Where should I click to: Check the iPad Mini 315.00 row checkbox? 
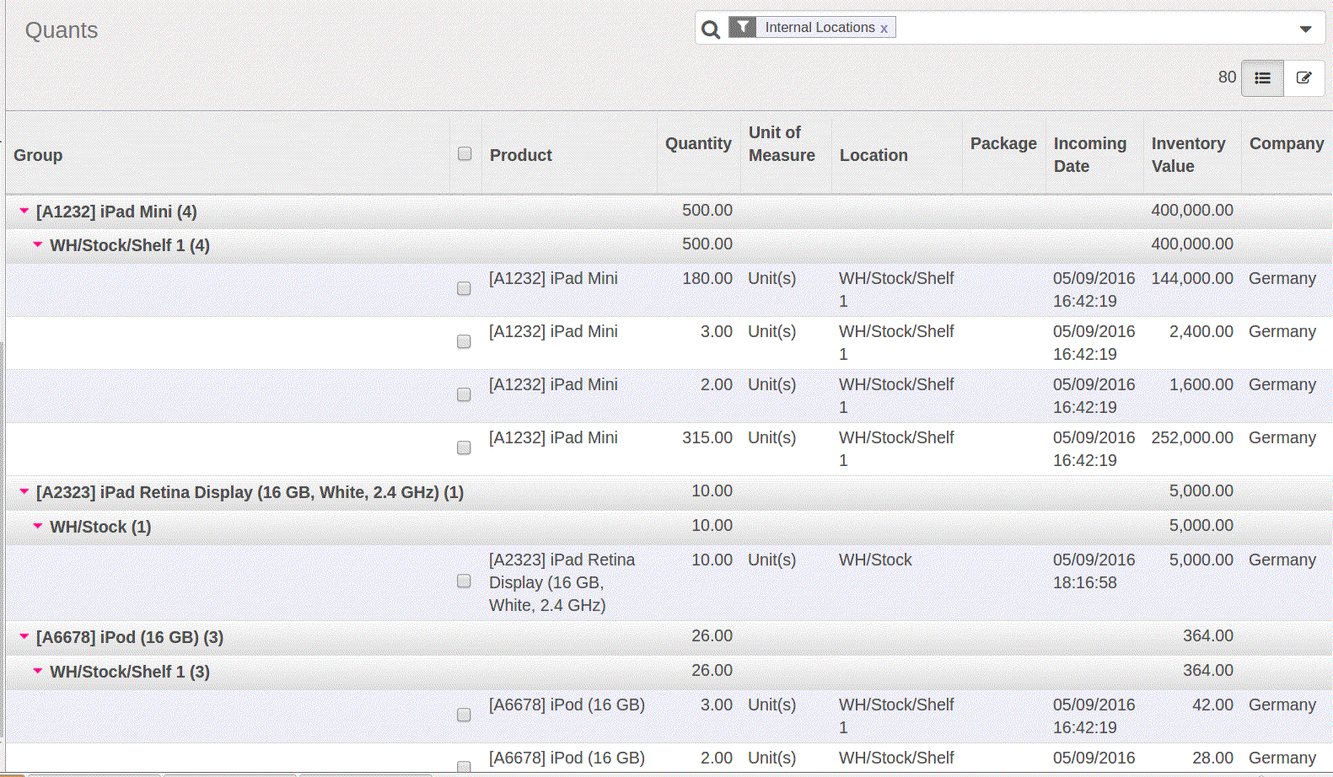464,447
